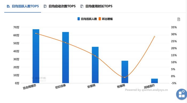The width and height of the screenshot is (187, 103).
Task: Select the 百合网婚恋 bar
Action: click(x=36, y=56)
